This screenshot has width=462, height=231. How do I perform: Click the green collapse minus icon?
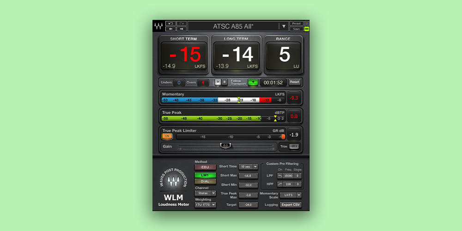tap(306, 29)
